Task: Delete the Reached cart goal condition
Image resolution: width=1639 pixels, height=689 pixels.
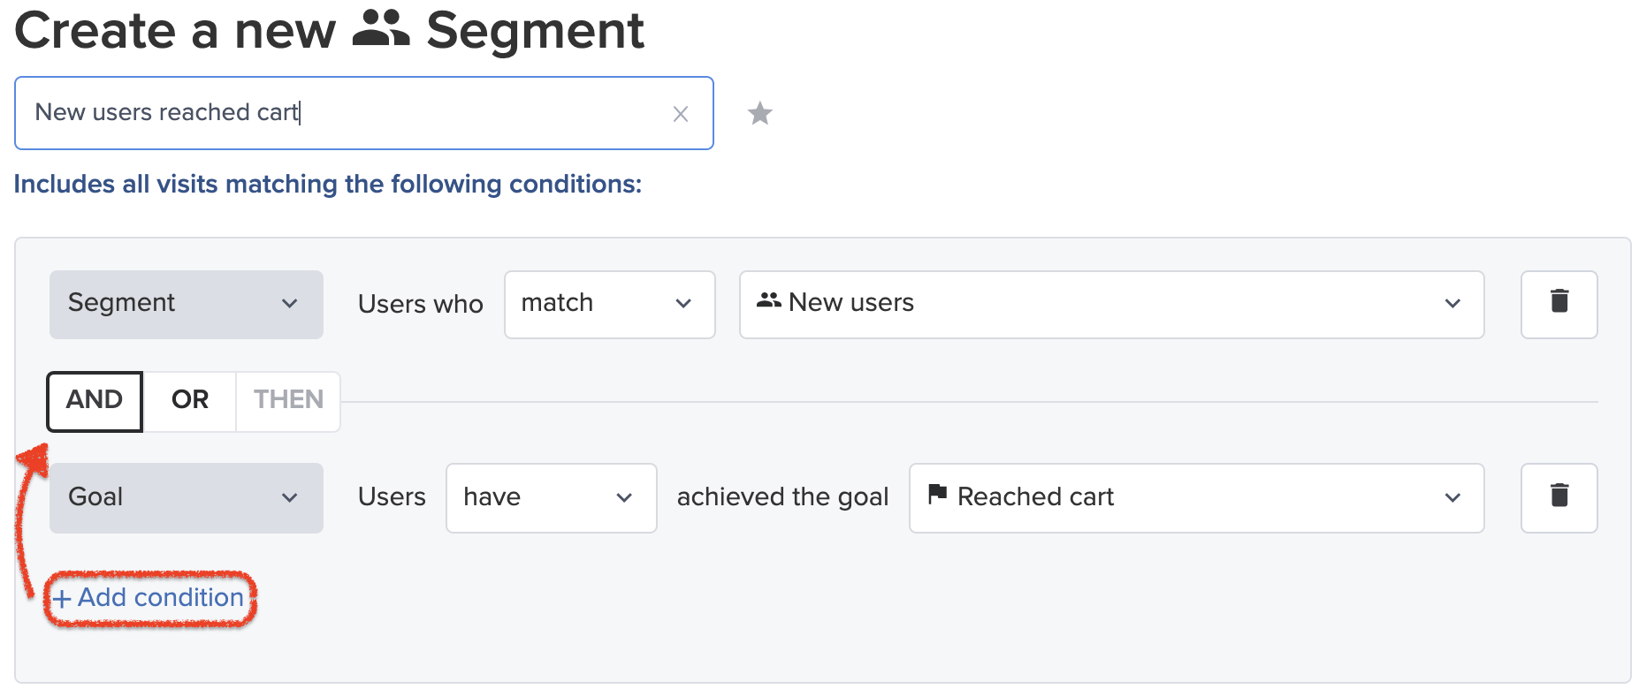Action: [x=1559, y=497]
